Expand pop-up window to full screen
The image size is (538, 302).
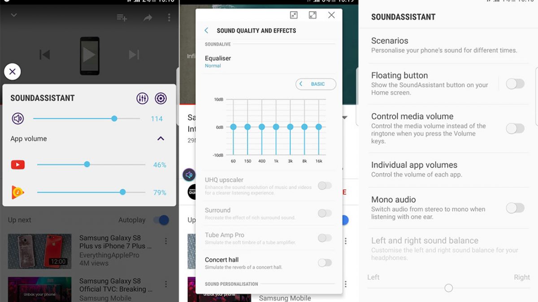pyautogui.click(x=312, y=15)
